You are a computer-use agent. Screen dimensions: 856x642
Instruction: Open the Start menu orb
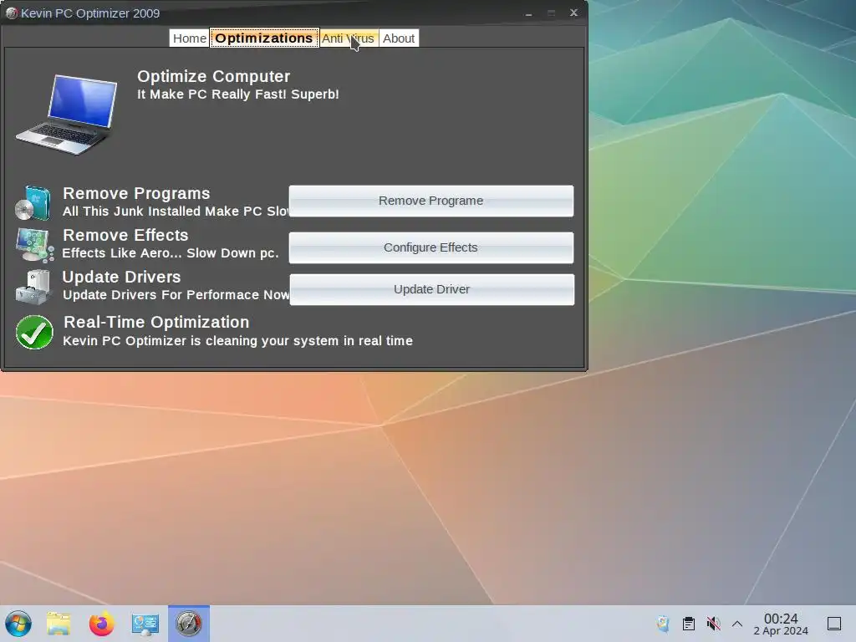point(18,624)
